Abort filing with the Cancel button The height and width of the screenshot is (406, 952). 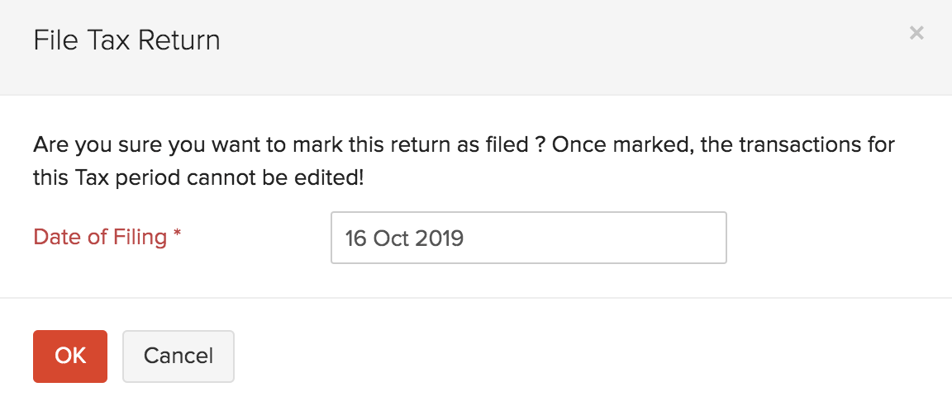(178, 356)
